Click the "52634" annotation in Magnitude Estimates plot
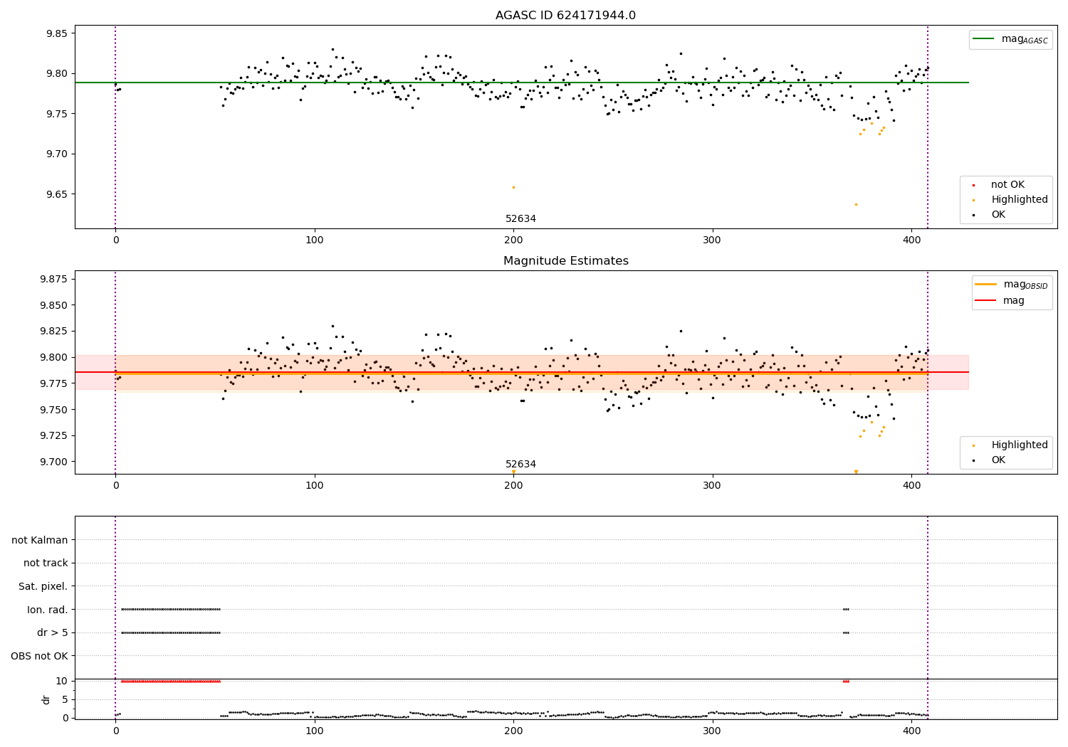 [520, 465]
